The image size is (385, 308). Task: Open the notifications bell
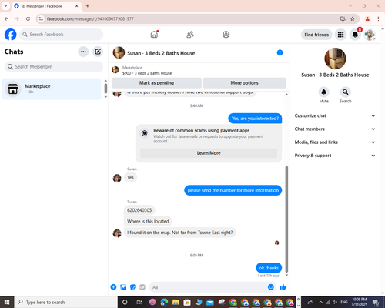point(355,35)
